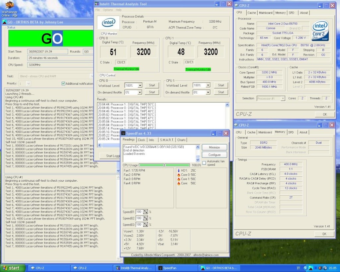Click the Configure button in SpeedFan
The height and width of the screenshot is (272, 340).
pyautogui.click(x=214, y=155)
